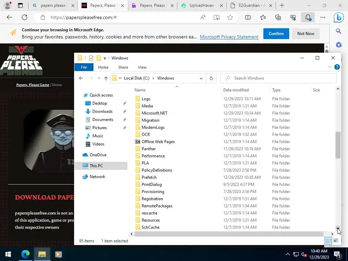Image resolution: width=348 pixels, height=261 pixels.
Task: Open the Home ribbon tab
Action: point(103,67)
